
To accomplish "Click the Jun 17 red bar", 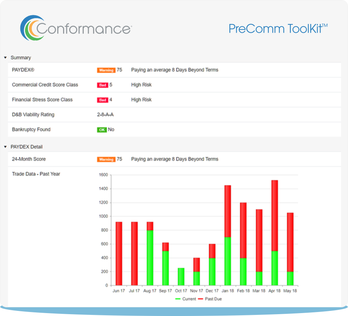I will 119,254.
